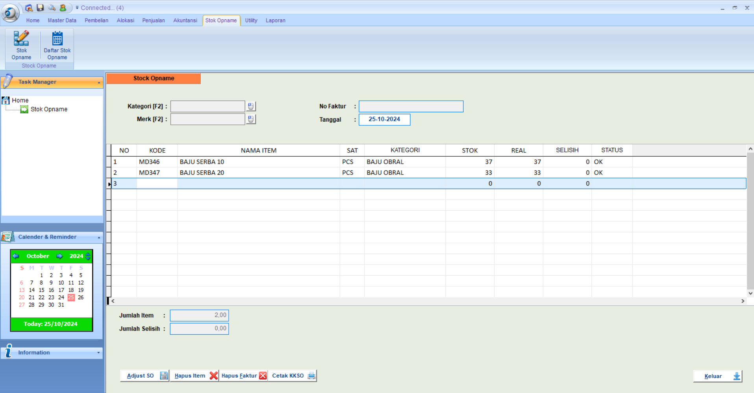754x393 pixels.
Task: Focus the Kategori [F2] input field
Action: [208, 106]
